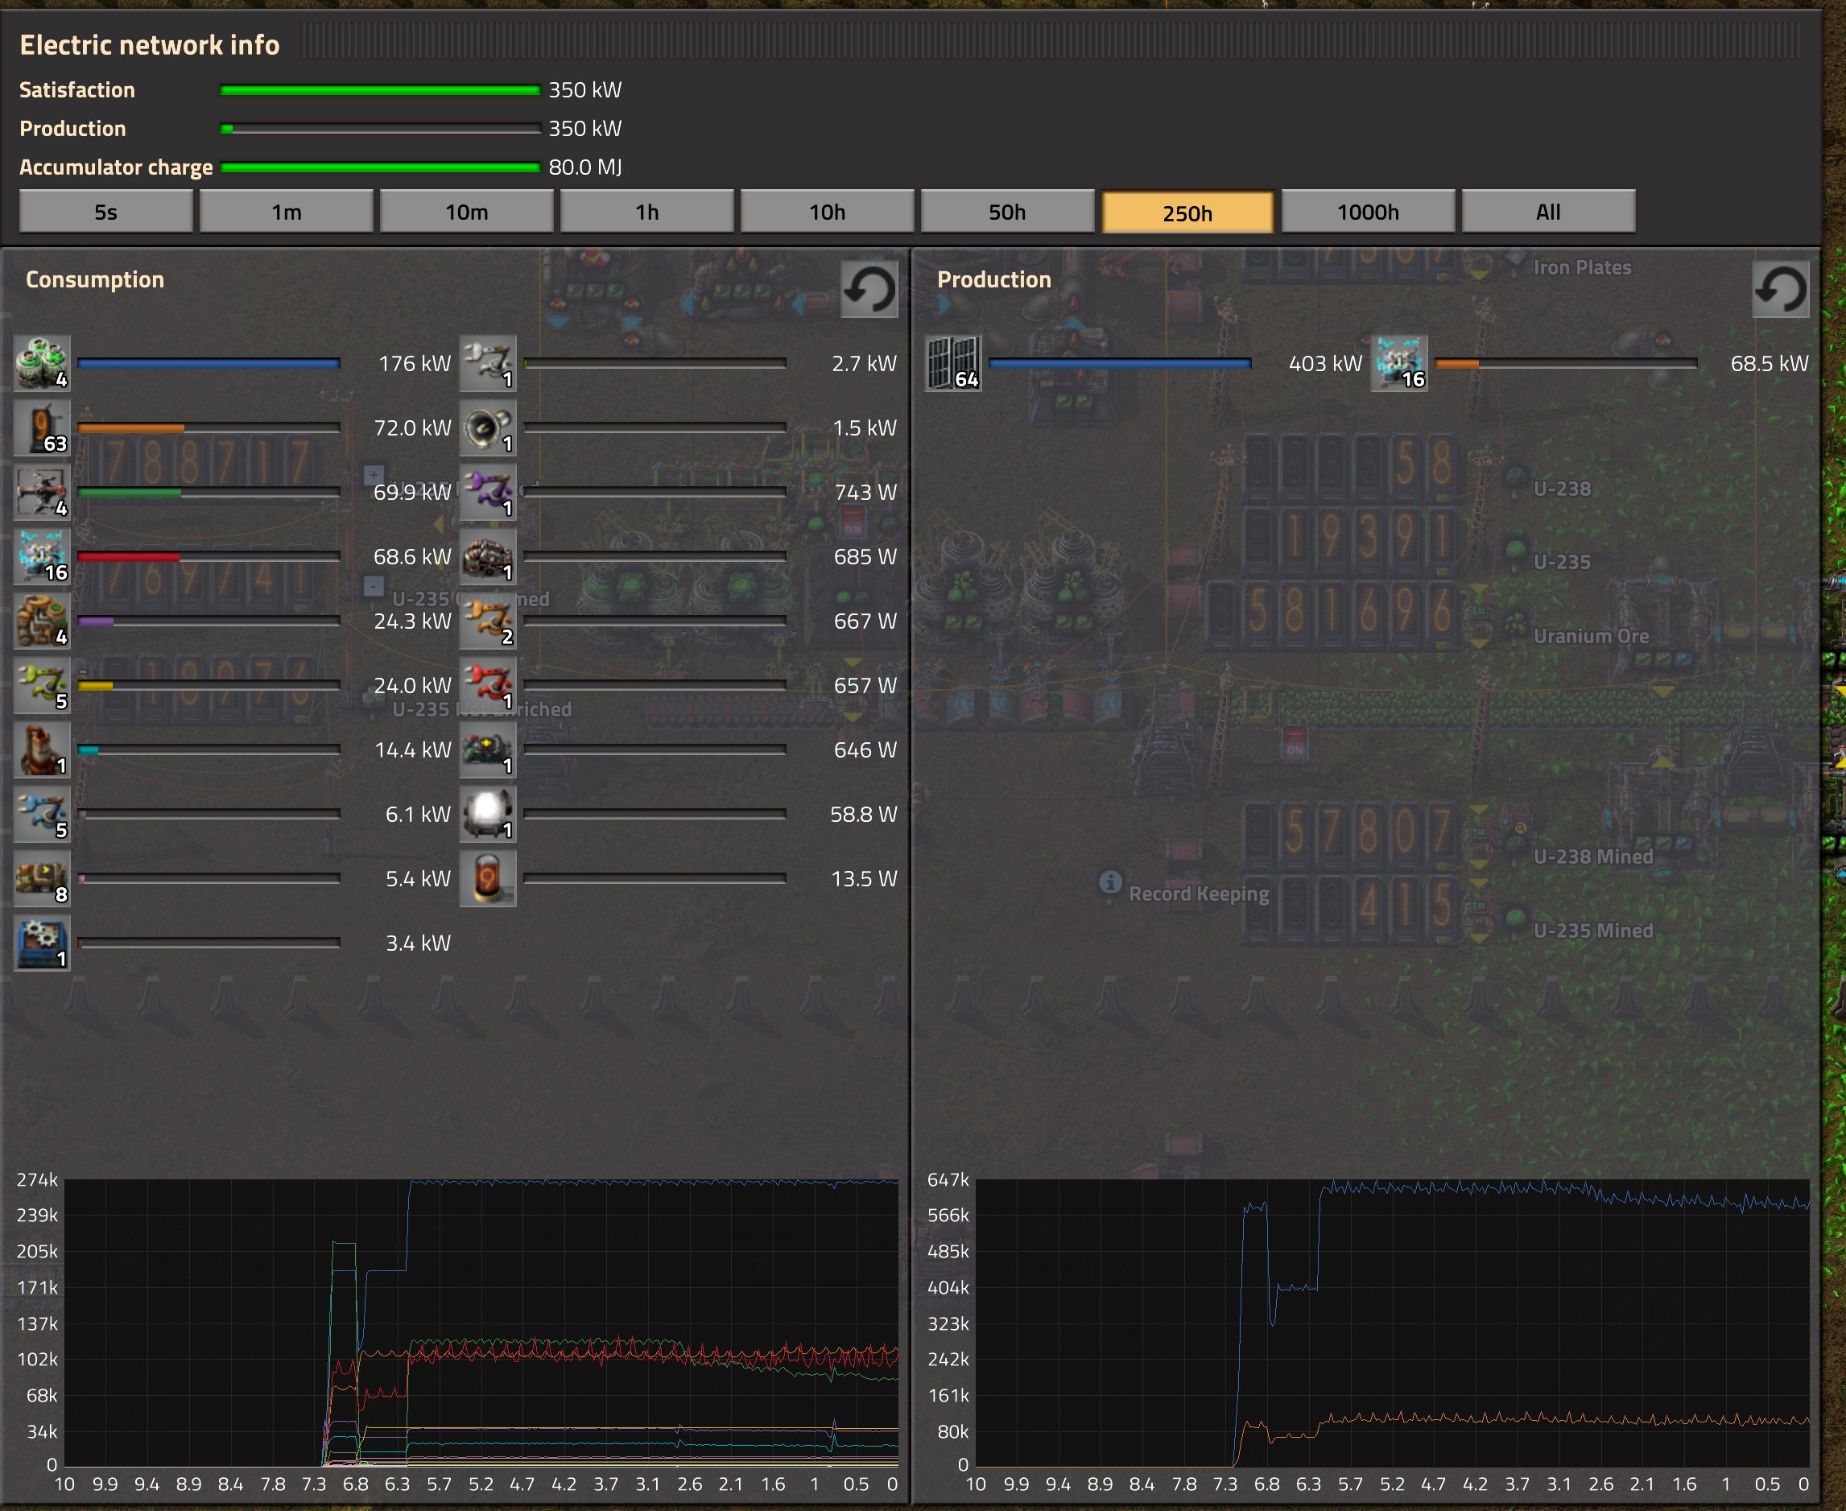Click the chest icon with count 8

point(42,878)
